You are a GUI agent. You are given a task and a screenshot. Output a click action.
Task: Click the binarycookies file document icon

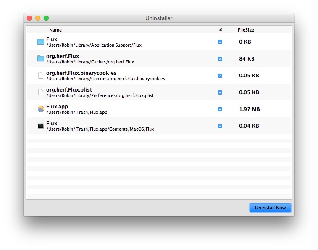pyautogui.click(x=40, y=76)
